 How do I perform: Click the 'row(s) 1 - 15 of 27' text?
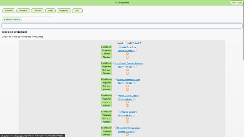pos(125,43)
